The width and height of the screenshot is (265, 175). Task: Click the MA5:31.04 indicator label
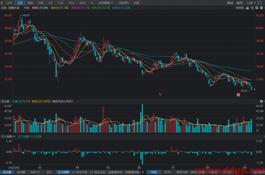[40, 8]
